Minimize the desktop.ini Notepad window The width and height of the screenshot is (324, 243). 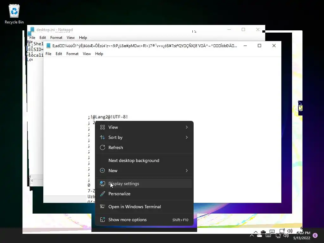229,29
